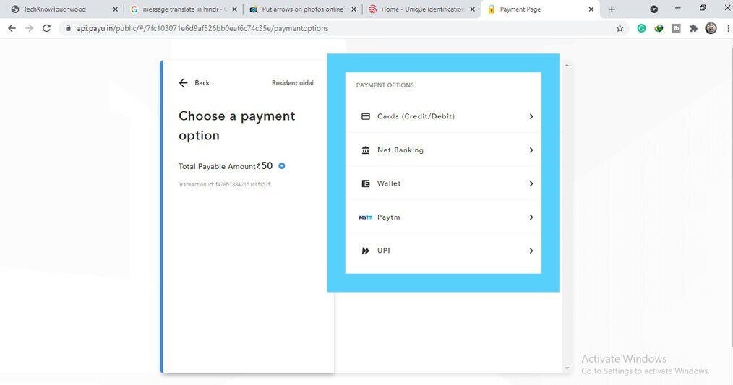This screenshot has height=385, width=733.
Task: Choose the Wallet payment label
Action: (x=389, y=183)
